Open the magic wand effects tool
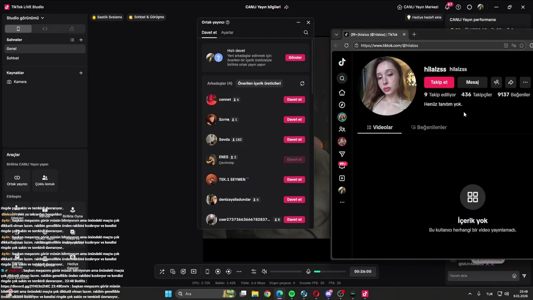The width and height of the screenshot is (533, 300). coord(162,272)
